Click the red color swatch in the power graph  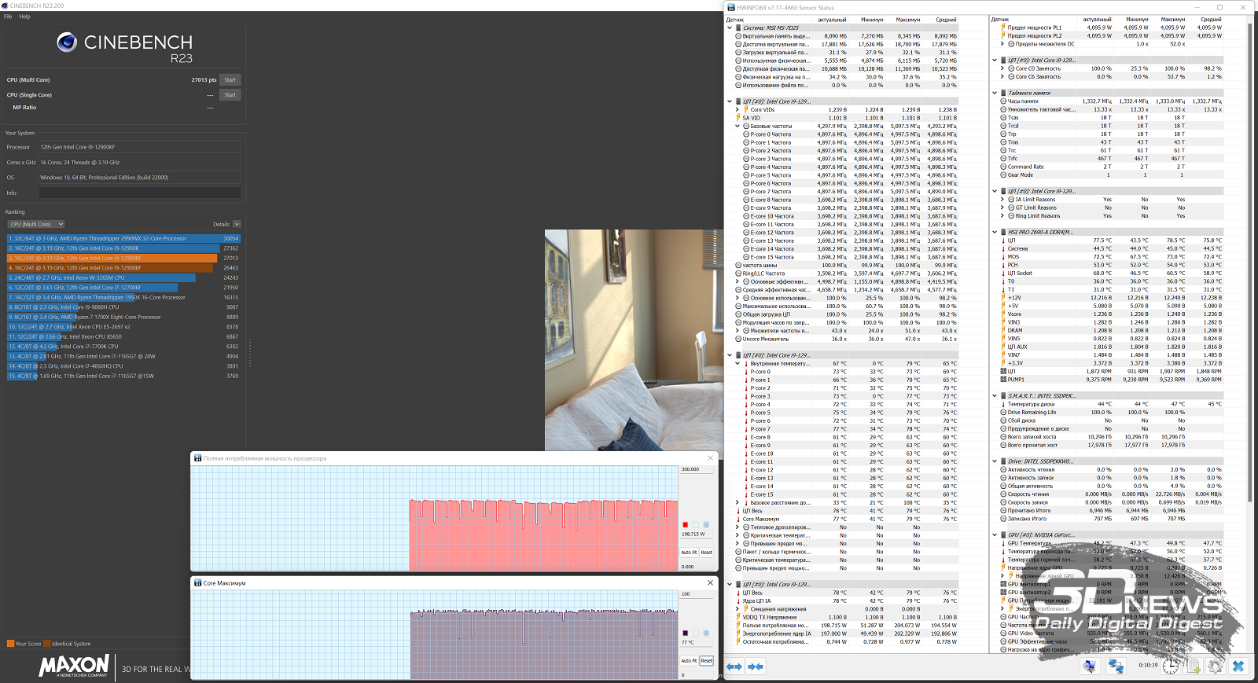(685, 524)
